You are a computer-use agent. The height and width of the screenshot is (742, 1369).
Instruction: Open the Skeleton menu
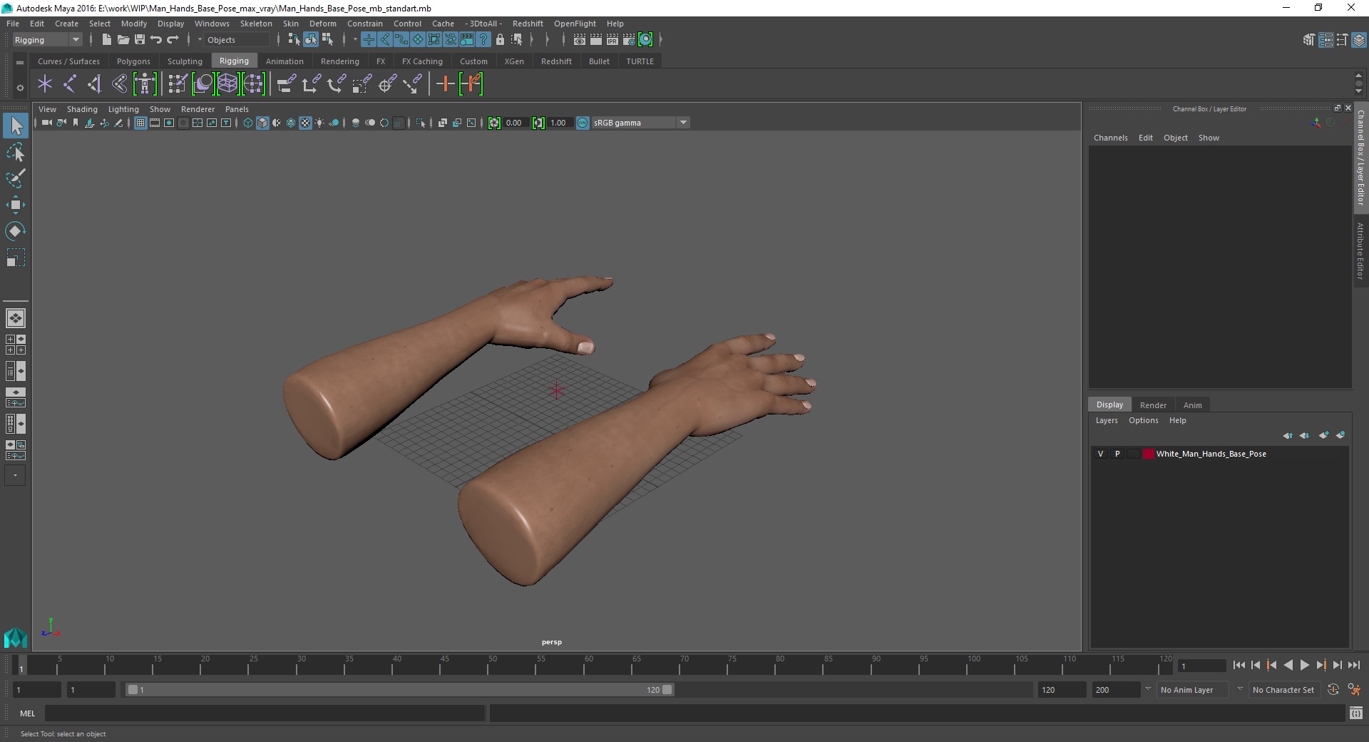point(256,24)
